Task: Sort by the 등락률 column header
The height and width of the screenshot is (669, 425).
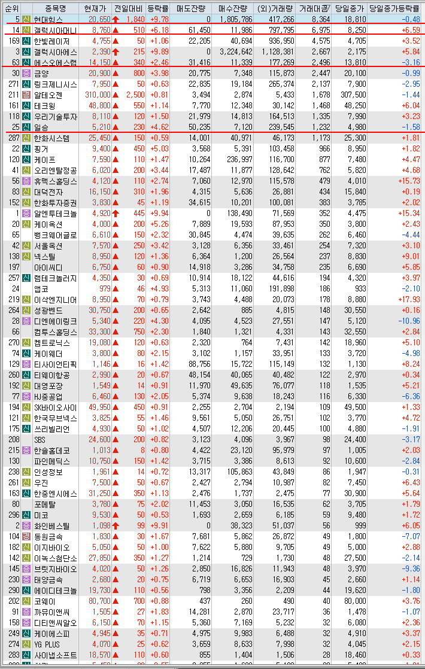Action: tap(158, 8)
